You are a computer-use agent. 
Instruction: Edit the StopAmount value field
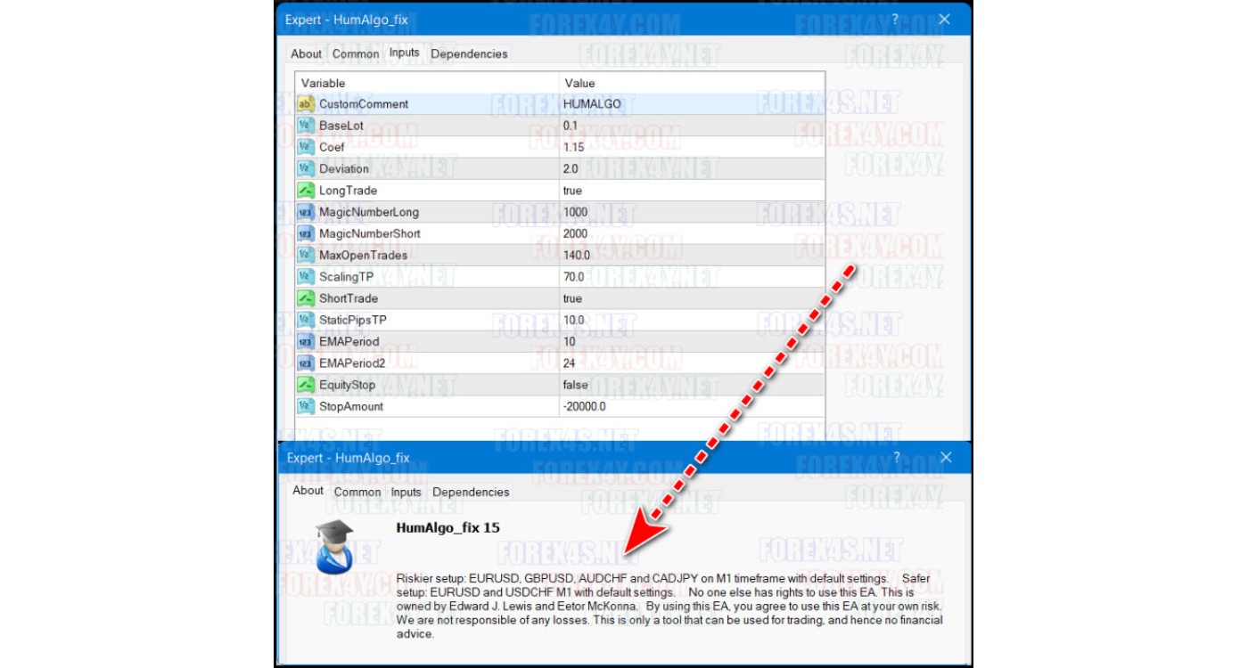(585, 406)
